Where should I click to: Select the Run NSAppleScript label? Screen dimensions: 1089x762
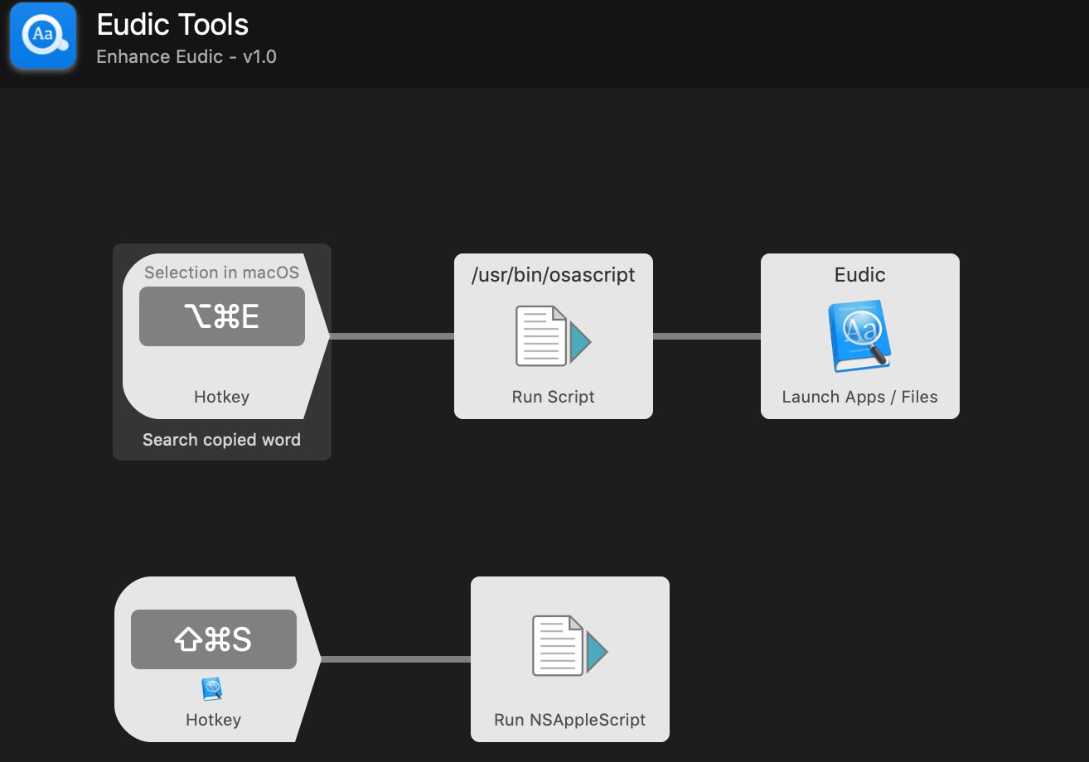pyautogui.click(x=570, y=720)
